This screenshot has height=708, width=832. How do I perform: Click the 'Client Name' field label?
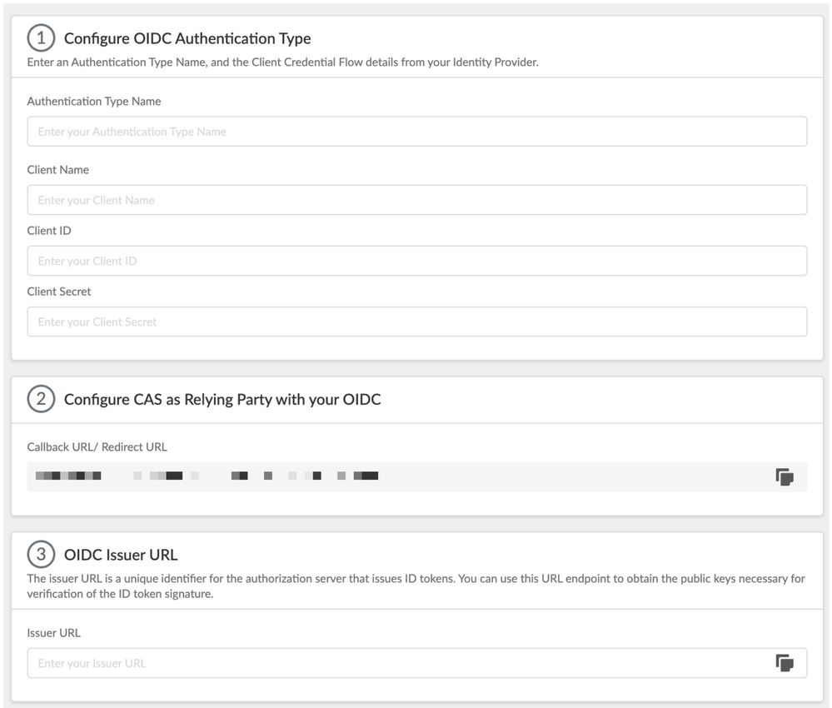click(57, 170)
